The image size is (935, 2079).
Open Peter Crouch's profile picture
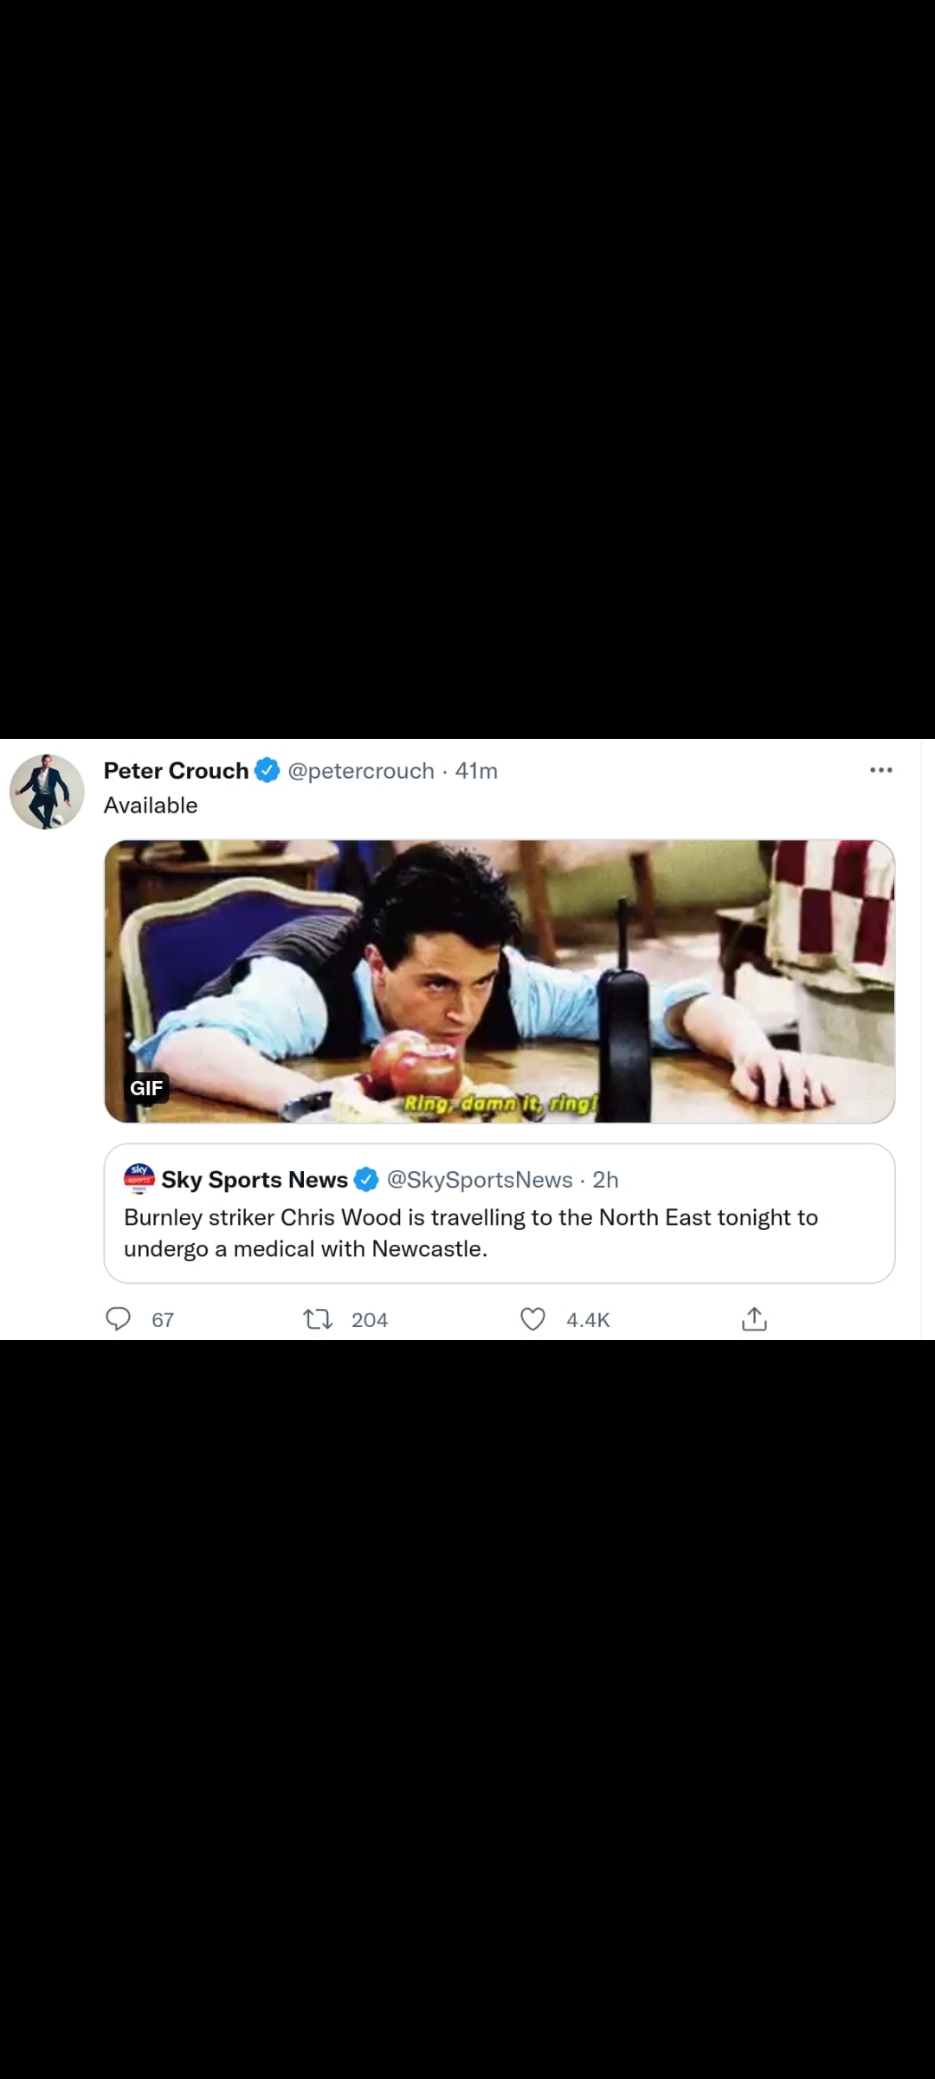click(47, 792)
